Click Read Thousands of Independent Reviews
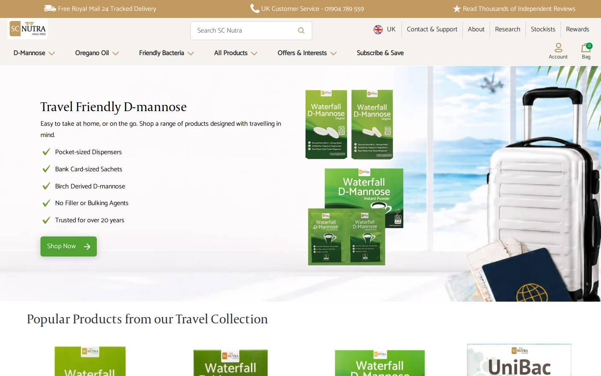601x376 pixels. tap(519, 9)
